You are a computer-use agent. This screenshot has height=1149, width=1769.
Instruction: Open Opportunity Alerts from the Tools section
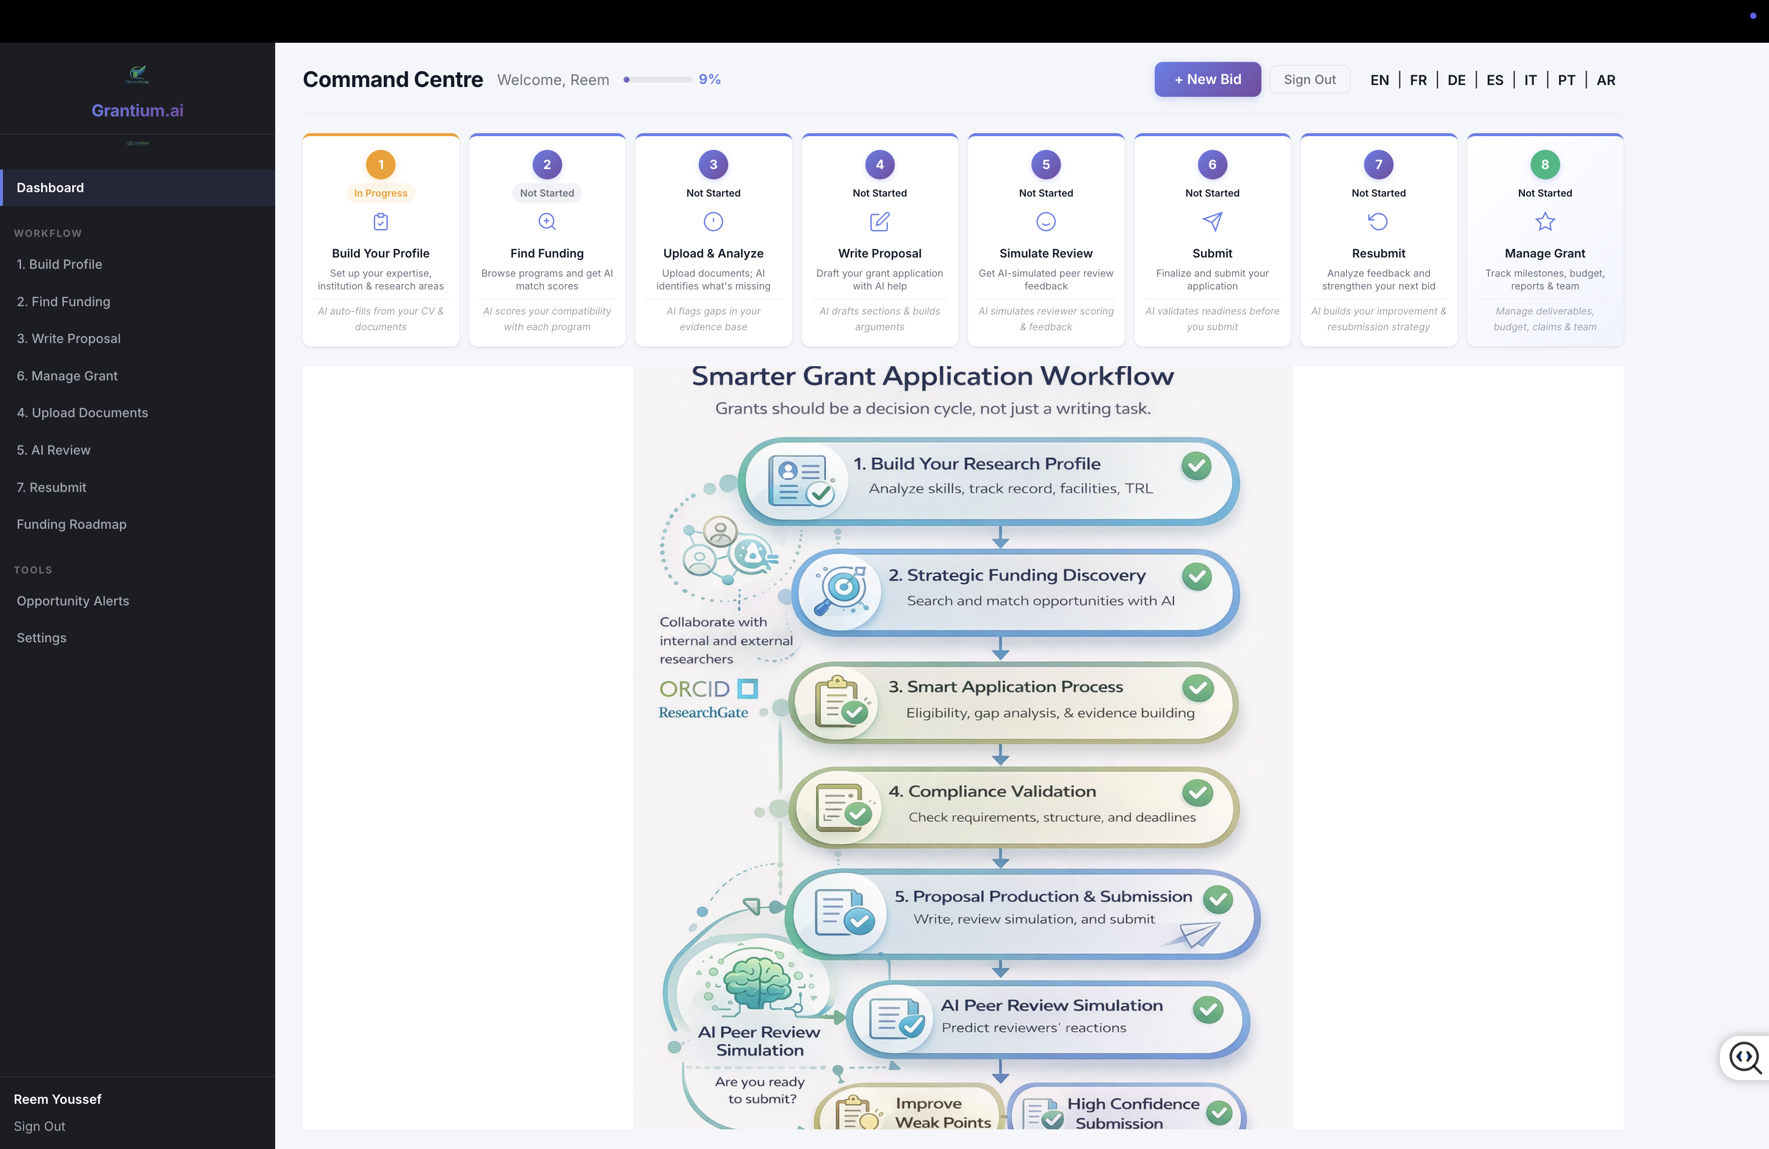pos(73,601)
